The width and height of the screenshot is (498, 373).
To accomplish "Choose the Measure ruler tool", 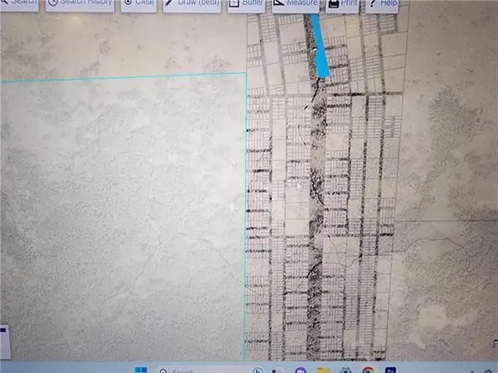I will point(296,4).
